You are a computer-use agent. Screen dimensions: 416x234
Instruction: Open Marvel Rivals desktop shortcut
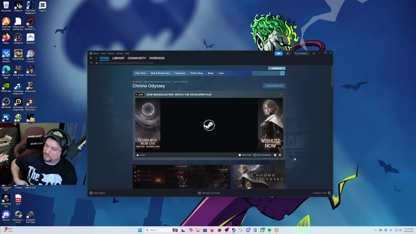pos(18,55)
